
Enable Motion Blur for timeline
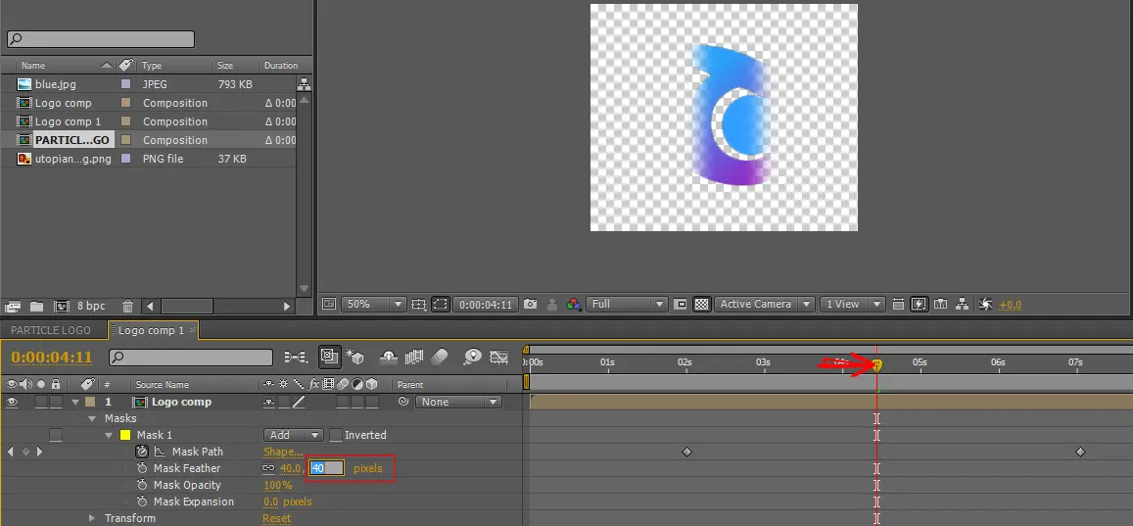440,357
